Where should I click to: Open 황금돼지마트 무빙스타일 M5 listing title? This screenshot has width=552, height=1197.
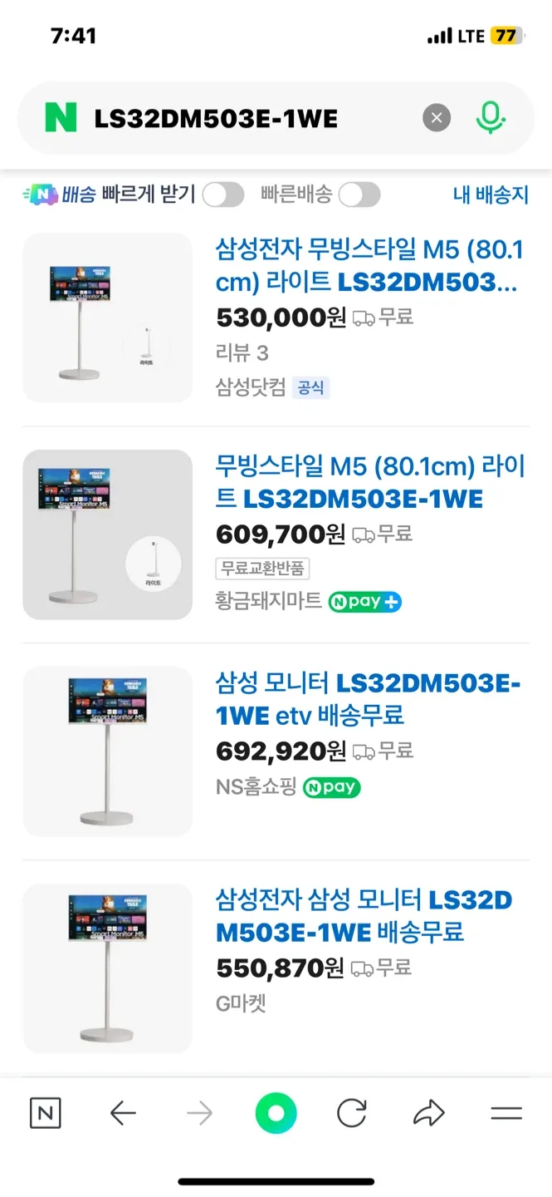tap(369, 482)
